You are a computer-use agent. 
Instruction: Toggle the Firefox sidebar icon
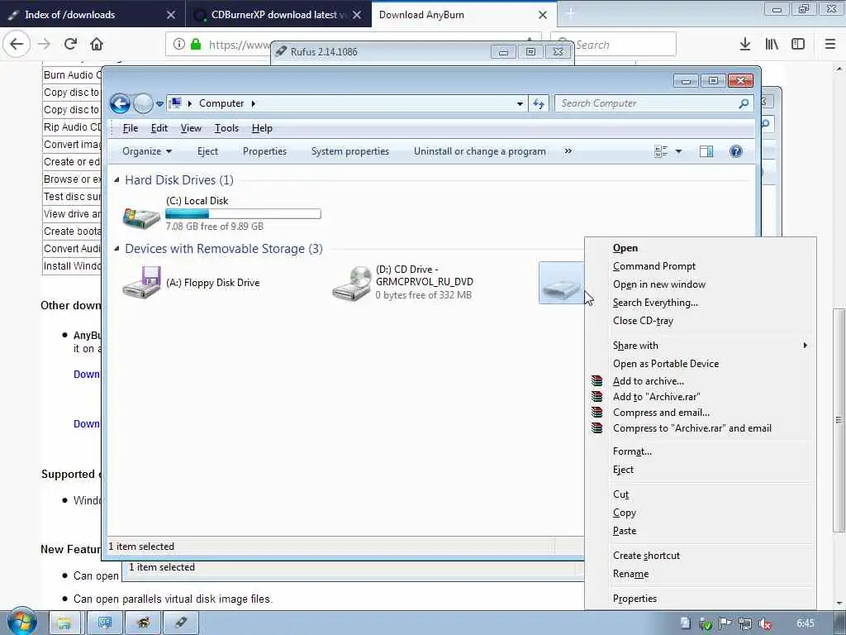(798, 45)
